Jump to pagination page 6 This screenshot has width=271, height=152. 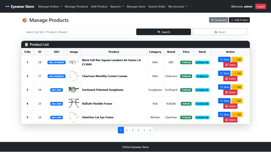click(150, 130)
